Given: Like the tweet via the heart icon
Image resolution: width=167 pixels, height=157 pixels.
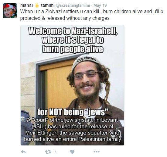Looking at the screenshot, I should coord(72,152).
